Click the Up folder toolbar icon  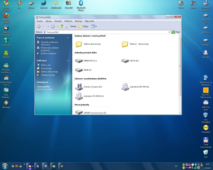tap(62, 27)
